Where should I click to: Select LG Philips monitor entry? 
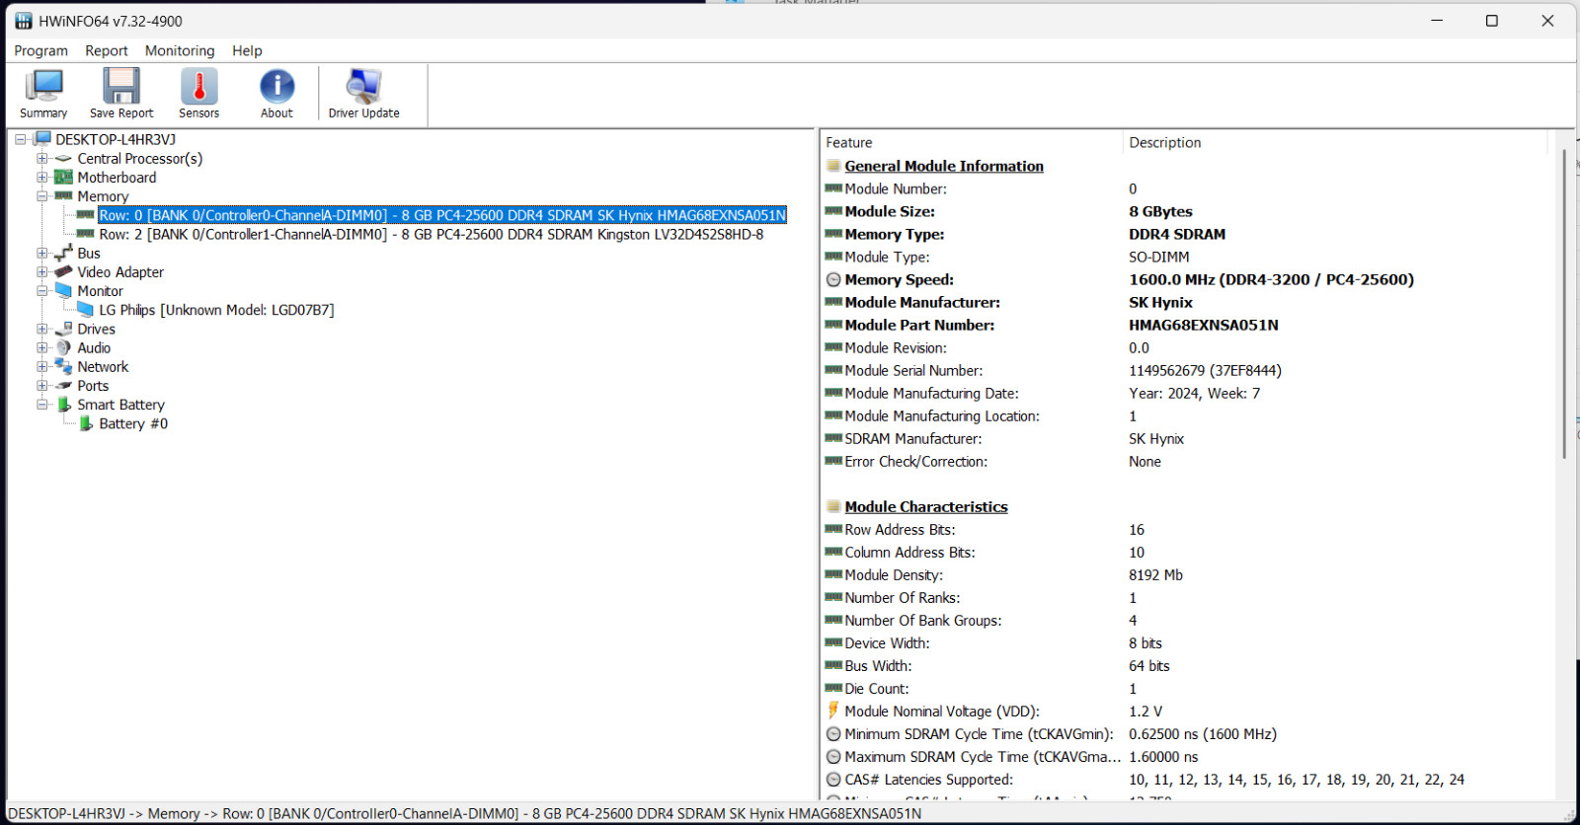(x=216, y=310)
